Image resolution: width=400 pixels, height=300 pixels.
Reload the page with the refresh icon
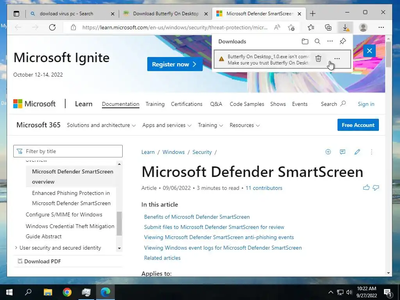[x=52, y=27]
